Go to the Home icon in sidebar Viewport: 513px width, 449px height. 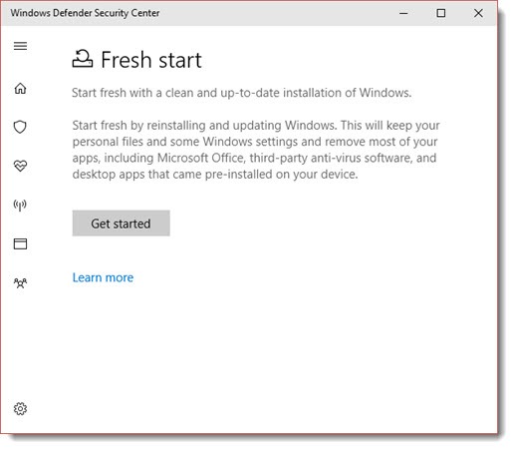(x=20, y=88)
